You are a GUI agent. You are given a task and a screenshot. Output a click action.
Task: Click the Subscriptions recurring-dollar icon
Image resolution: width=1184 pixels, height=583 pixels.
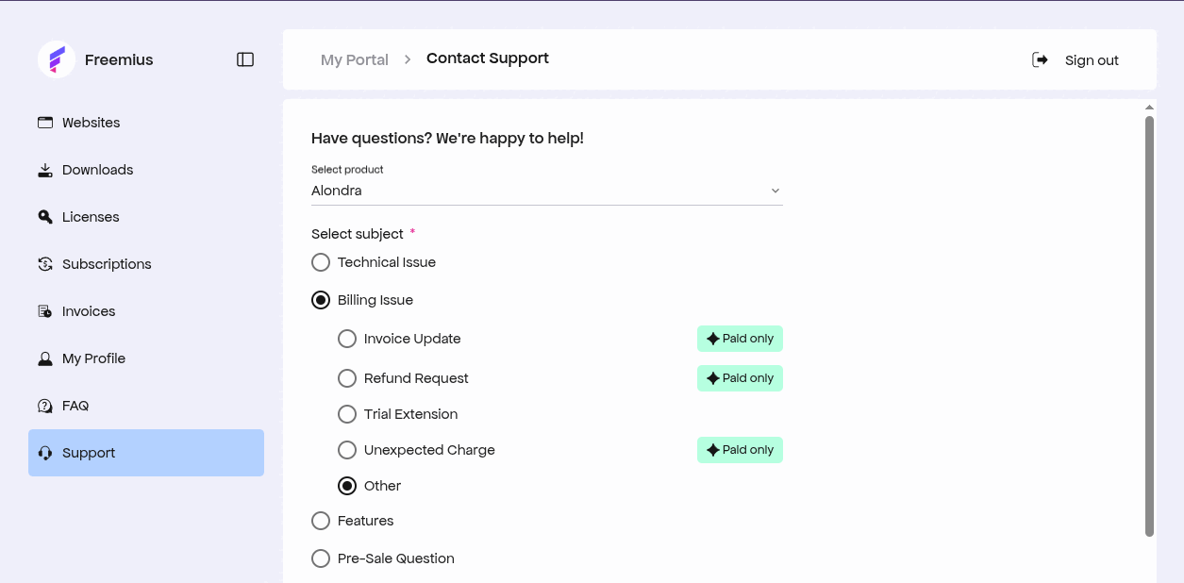coord(45,264)
